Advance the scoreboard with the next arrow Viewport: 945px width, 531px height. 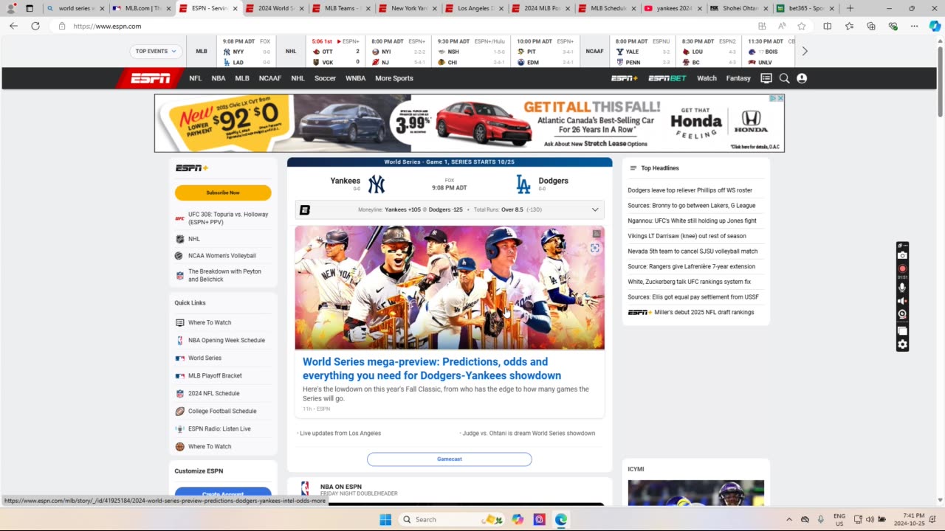point(805,51)
